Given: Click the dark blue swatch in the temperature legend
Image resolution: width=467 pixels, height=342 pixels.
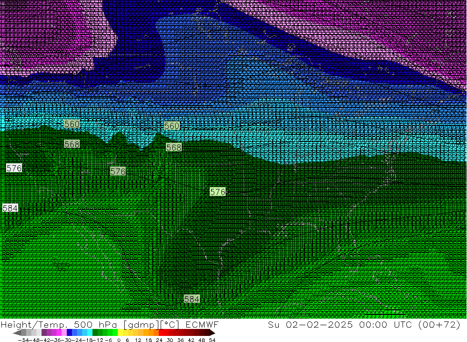Looking at the screenshot, I should [70, 333].
